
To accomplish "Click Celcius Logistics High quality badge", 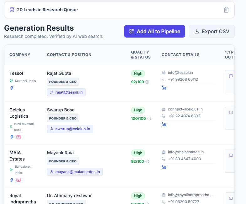I will pos(138,110).
